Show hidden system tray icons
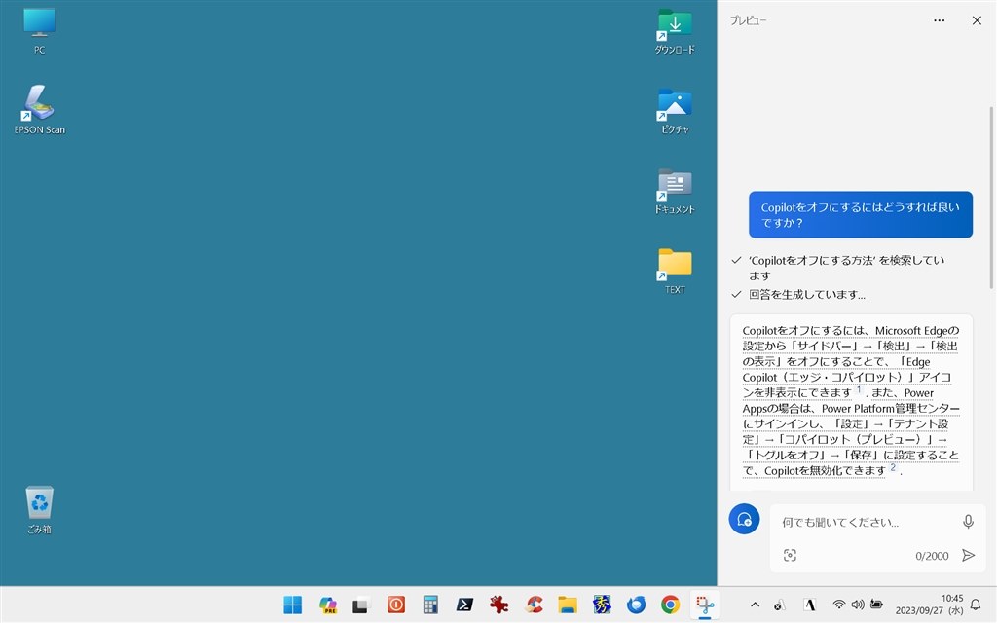This screenshot has width=997, height=623. coord(755,605)
